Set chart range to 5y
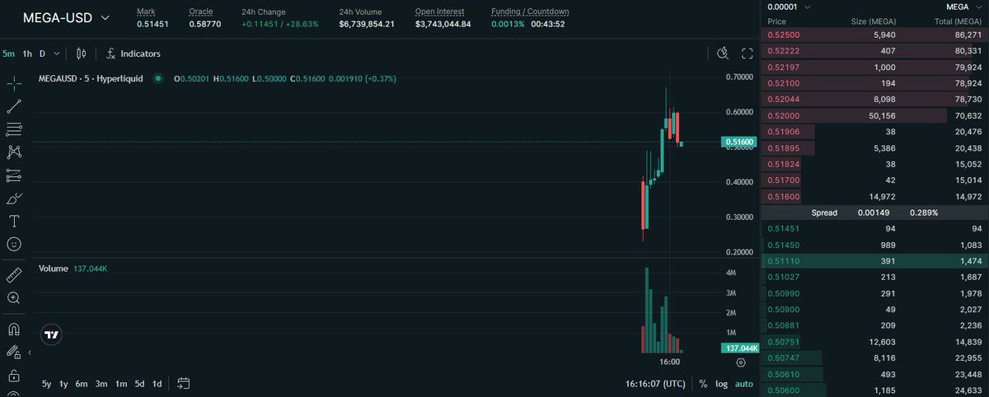This screenshot has width=989, height=397. [47, 384]
